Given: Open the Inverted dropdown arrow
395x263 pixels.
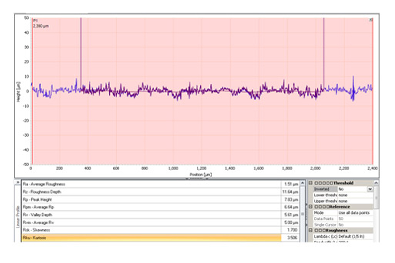Looking at the screenshot, I should [x=370, y=189].
